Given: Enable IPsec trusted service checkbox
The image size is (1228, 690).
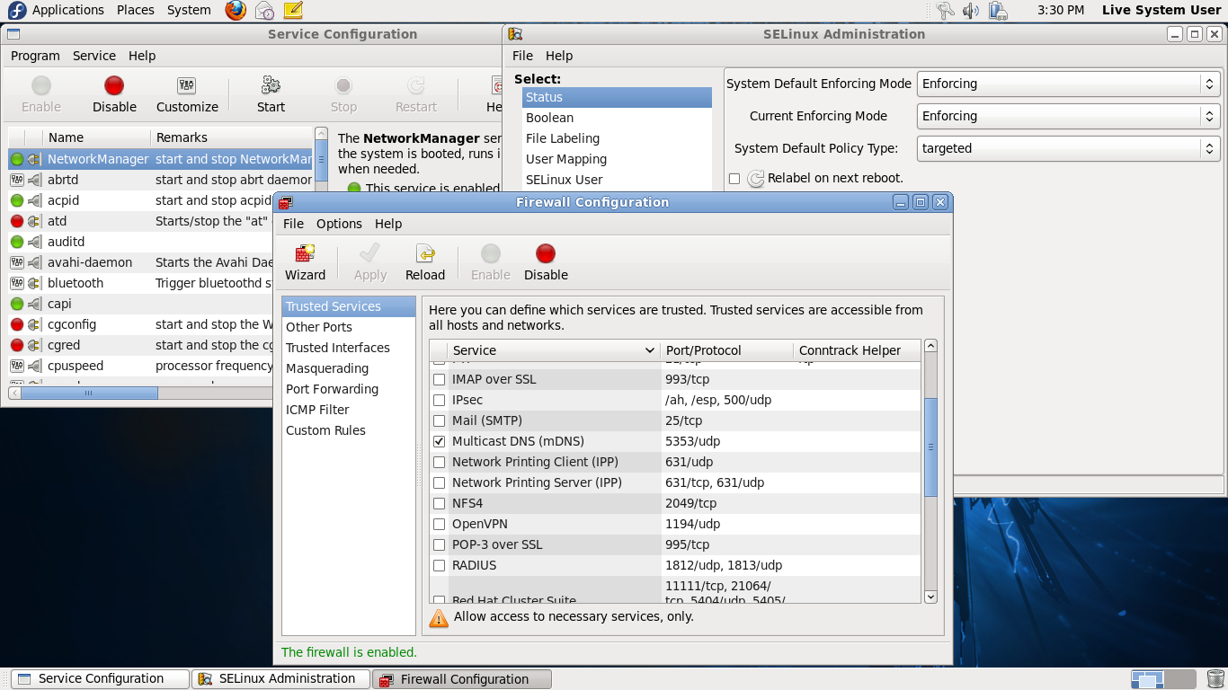Looking at the screenshot, I should point(439,400).
